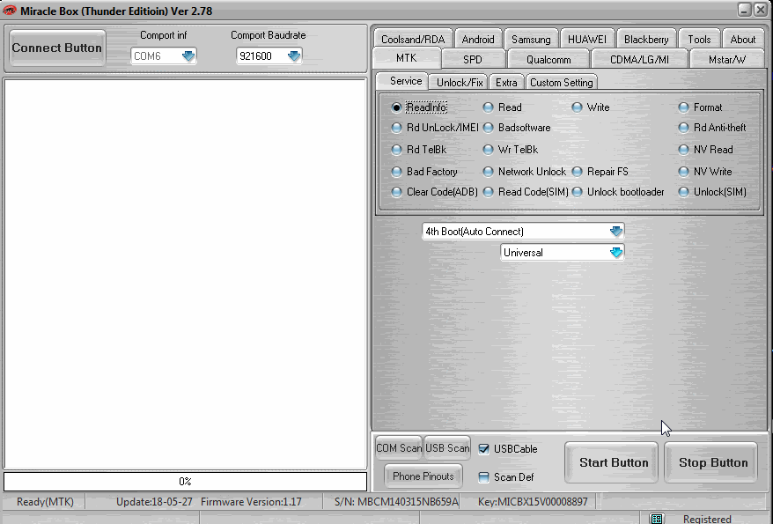Click the Firmware Version:1.17 text
The image size is (773, 524).
point(251,502)
